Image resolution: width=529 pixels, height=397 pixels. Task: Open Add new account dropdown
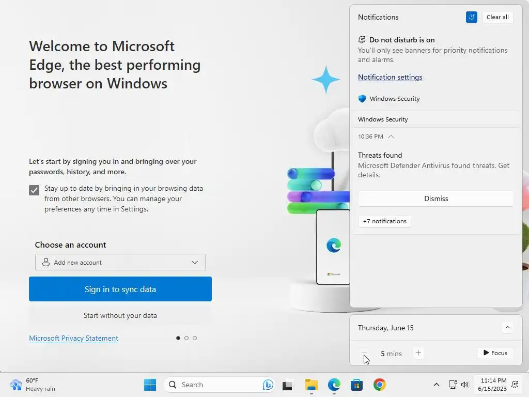tap(120, 262)
